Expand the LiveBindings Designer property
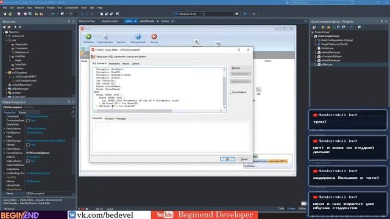Viewport: 390px width, 219px height. (4, 173)
